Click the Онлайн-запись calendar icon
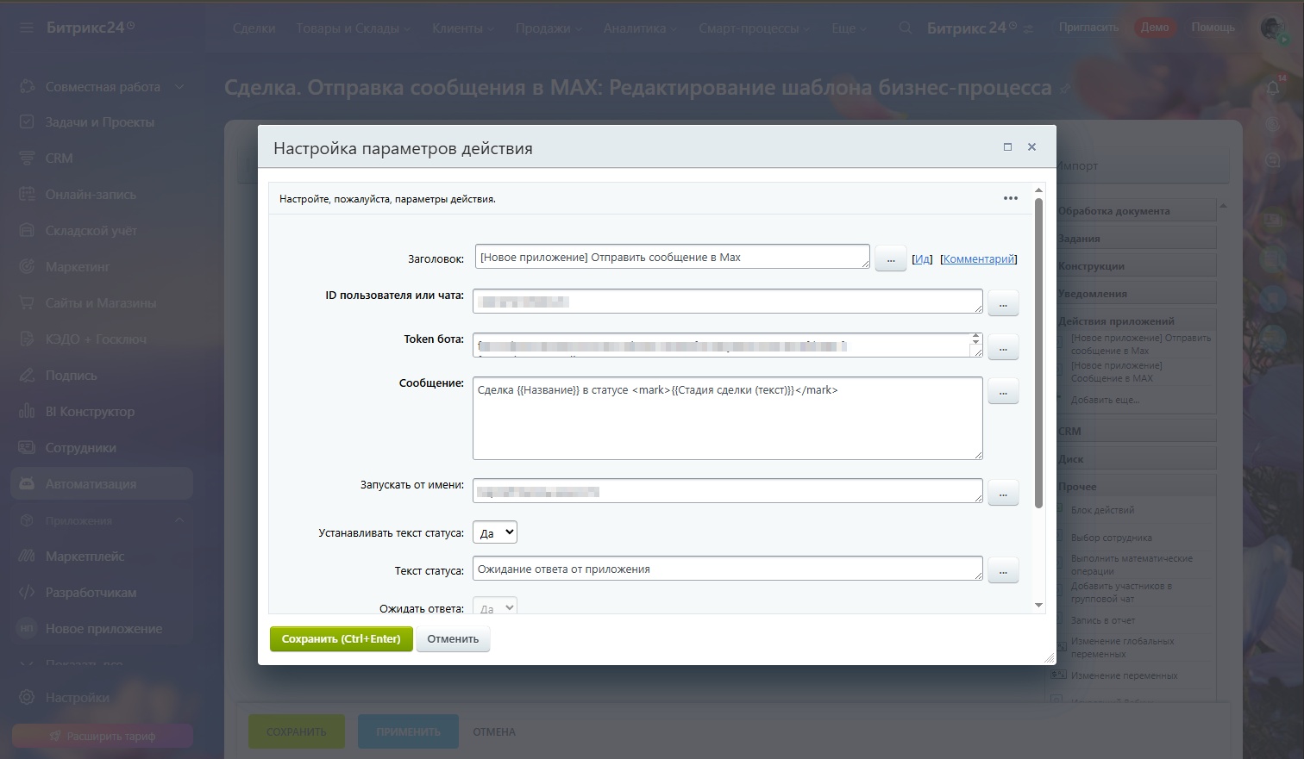This screenshot has height=759, width=1304. click(x=27, y=195)
